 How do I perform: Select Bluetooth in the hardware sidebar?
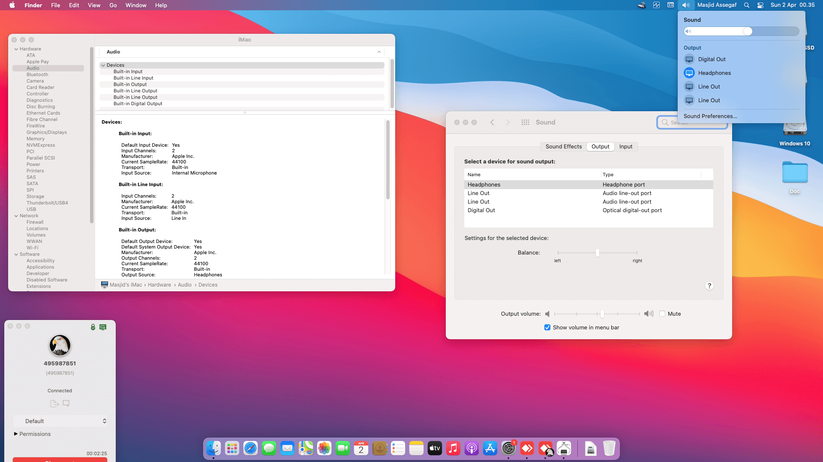pos(37,74)
